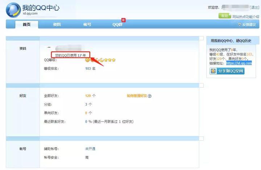Viewport: 261px width, 170px height.
Task: Click the https://id.qq.com link address
Action: (239, 63)
